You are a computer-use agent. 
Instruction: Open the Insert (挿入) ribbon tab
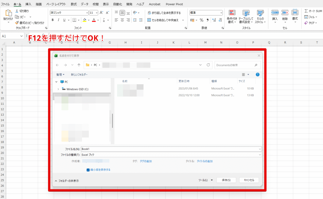pos(28,4)
